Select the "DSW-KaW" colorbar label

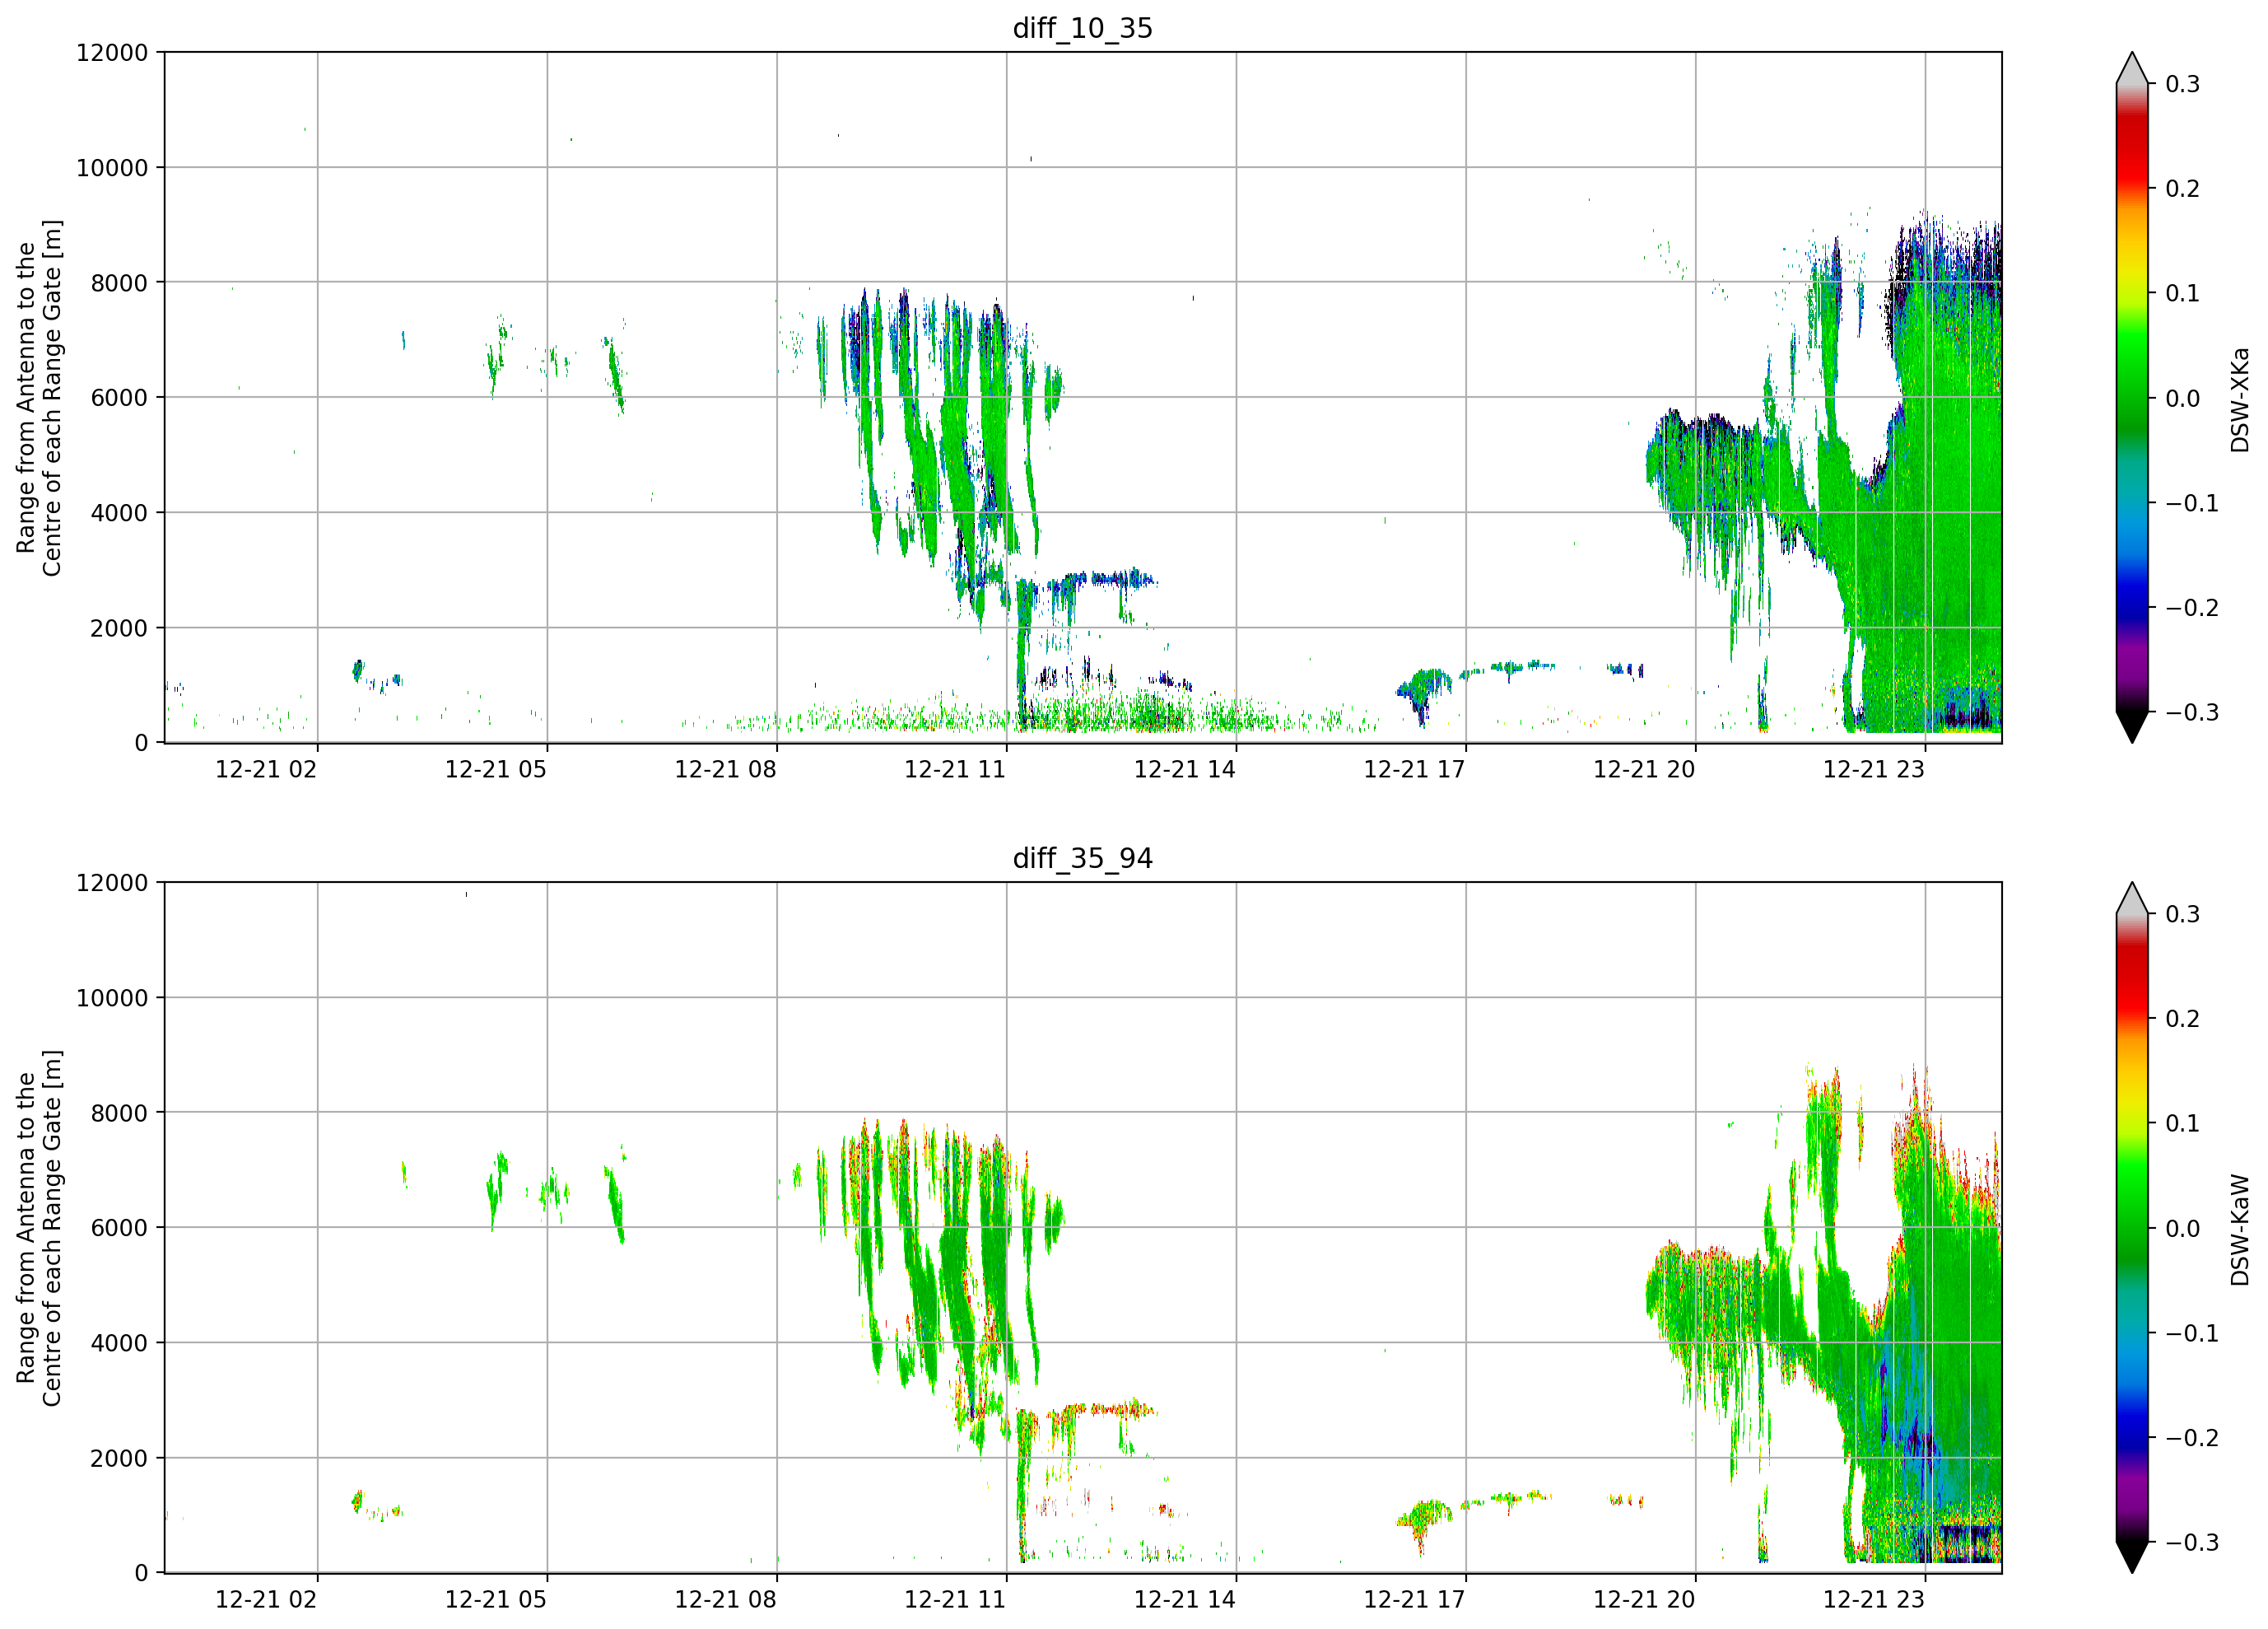(2239, 1230)
